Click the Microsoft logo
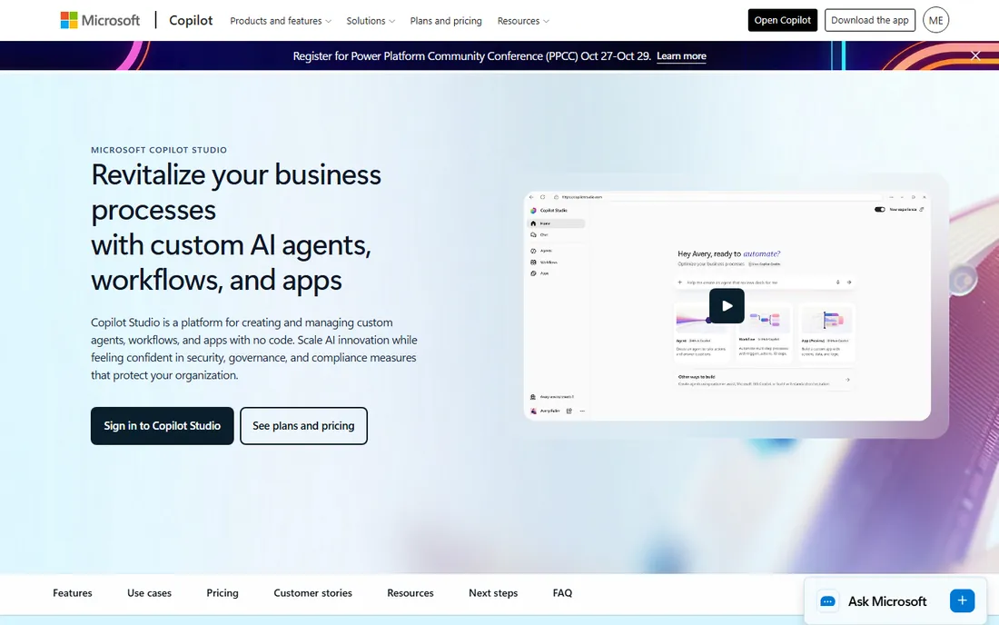Viewport: 999px width, 625px height. click(100, 20)
